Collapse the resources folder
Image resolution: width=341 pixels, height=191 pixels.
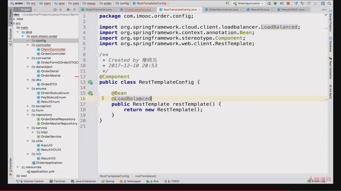[x=18, y=167]
